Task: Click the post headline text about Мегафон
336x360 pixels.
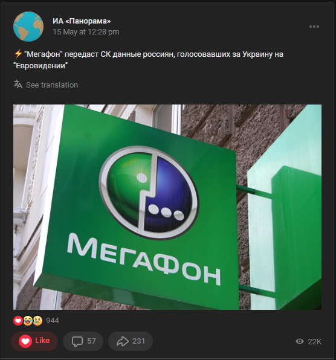Action: pyautogui.click(x=149, y=60)
